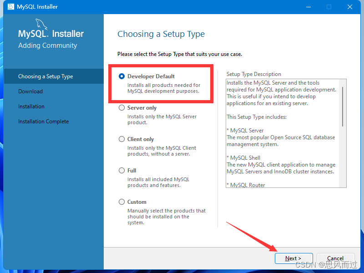
Task: Select the Custom setup radio button
Action: coord(121,202)
